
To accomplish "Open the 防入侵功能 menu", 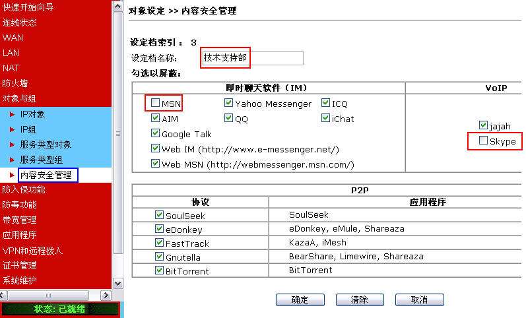I will [24, 190].
